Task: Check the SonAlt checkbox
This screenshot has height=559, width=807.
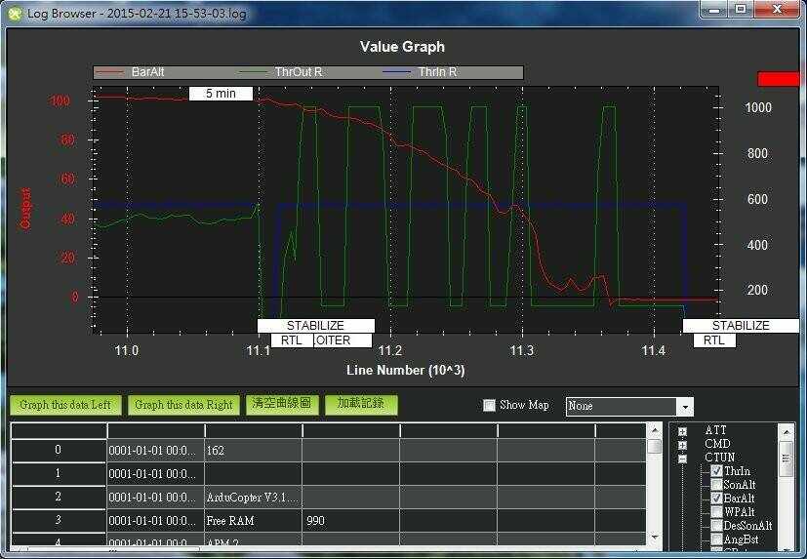Action: 717,485
